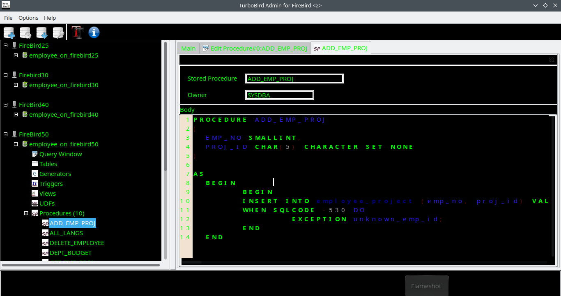Open the About info icon
The image size is (561, 296).
point(94,32)
